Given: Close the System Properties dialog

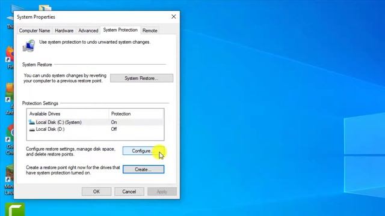Looking at the screenshot, I should (x=174, y=17).
